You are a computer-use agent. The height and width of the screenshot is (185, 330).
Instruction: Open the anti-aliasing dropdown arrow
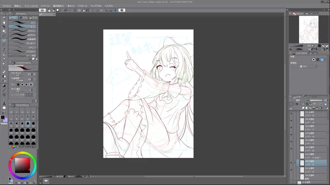click(34, 84)
